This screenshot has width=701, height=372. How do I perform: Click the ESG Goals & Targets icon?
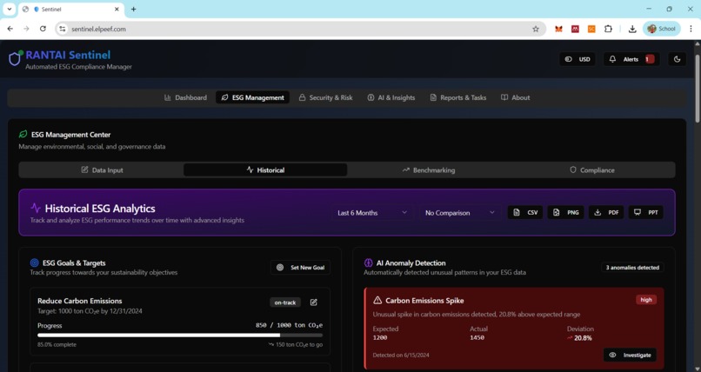tap(35, 262)
